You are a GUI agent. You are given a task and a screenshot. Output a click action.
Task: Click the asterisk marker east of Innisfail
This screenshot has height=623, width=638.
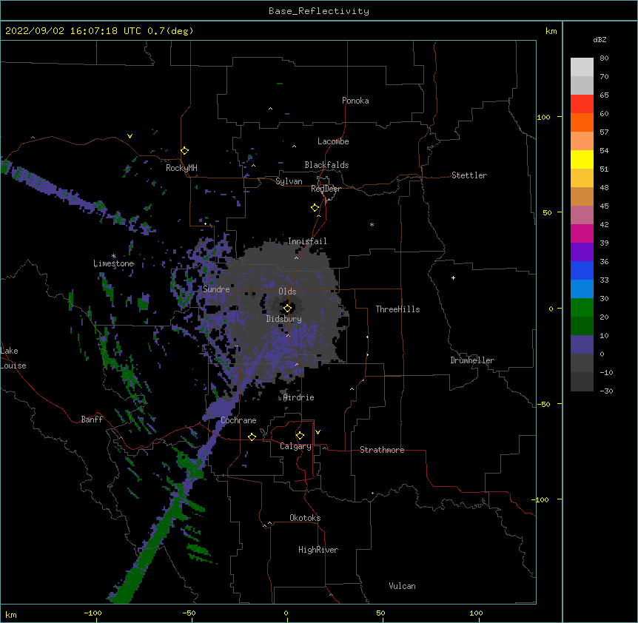(x=372, y=224)
